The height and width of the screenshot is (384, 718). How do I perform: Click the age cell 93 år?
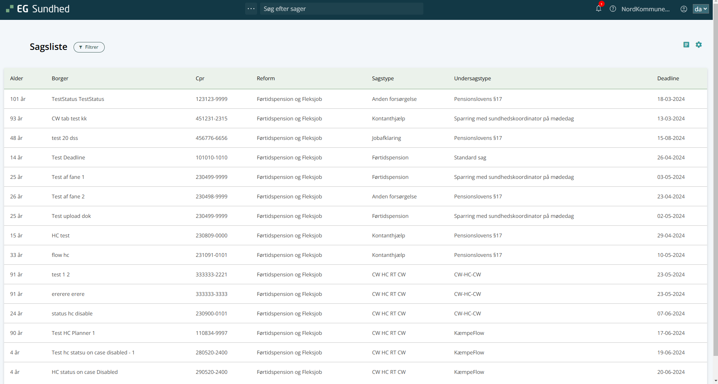click(17, 118)
